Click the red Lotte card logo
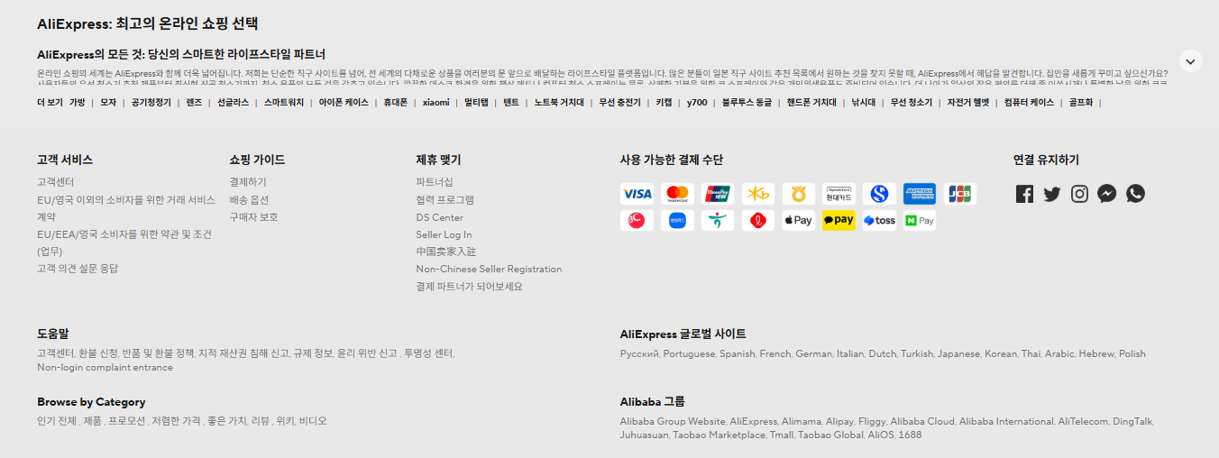This screenshot has height=458, width=1219. click(758, 220)
